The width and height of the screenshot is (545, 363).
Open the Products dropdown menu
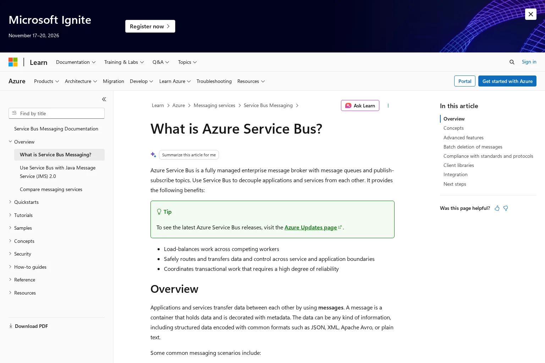tap(46, 81)
